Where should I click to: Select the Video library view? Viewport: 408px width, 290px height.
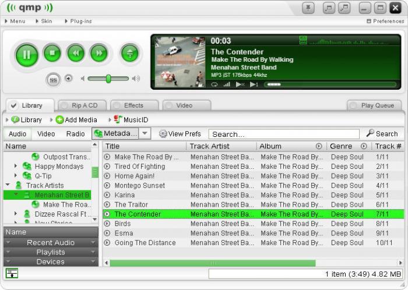coord(46,134)
